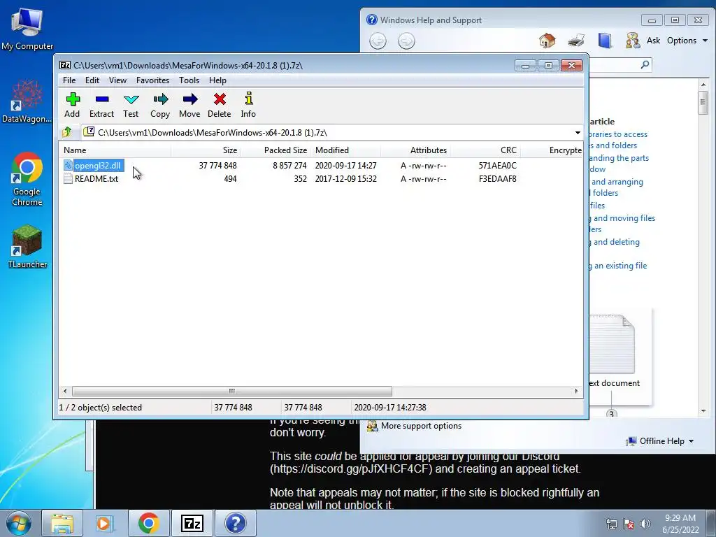Screen dimensions: 716x537
Task: Open the Info tool in 7-Zip
Action: point(248,105)
